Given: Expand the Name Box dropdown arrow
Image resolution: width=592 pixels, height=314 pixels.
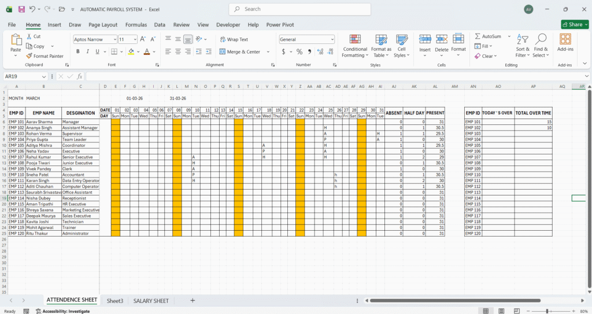Looking at the screenshot, I should 44,77.
